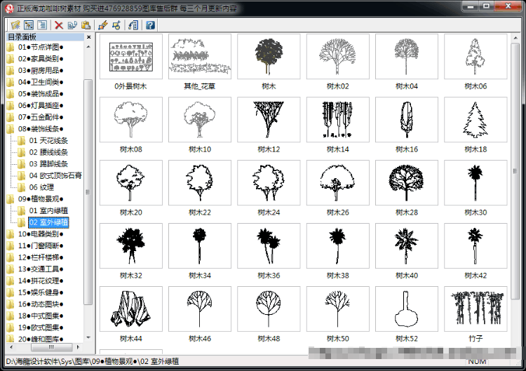Toggle the list outline view toolbar icon
This screenshot has height=371, width=526.
pos(42,25)
